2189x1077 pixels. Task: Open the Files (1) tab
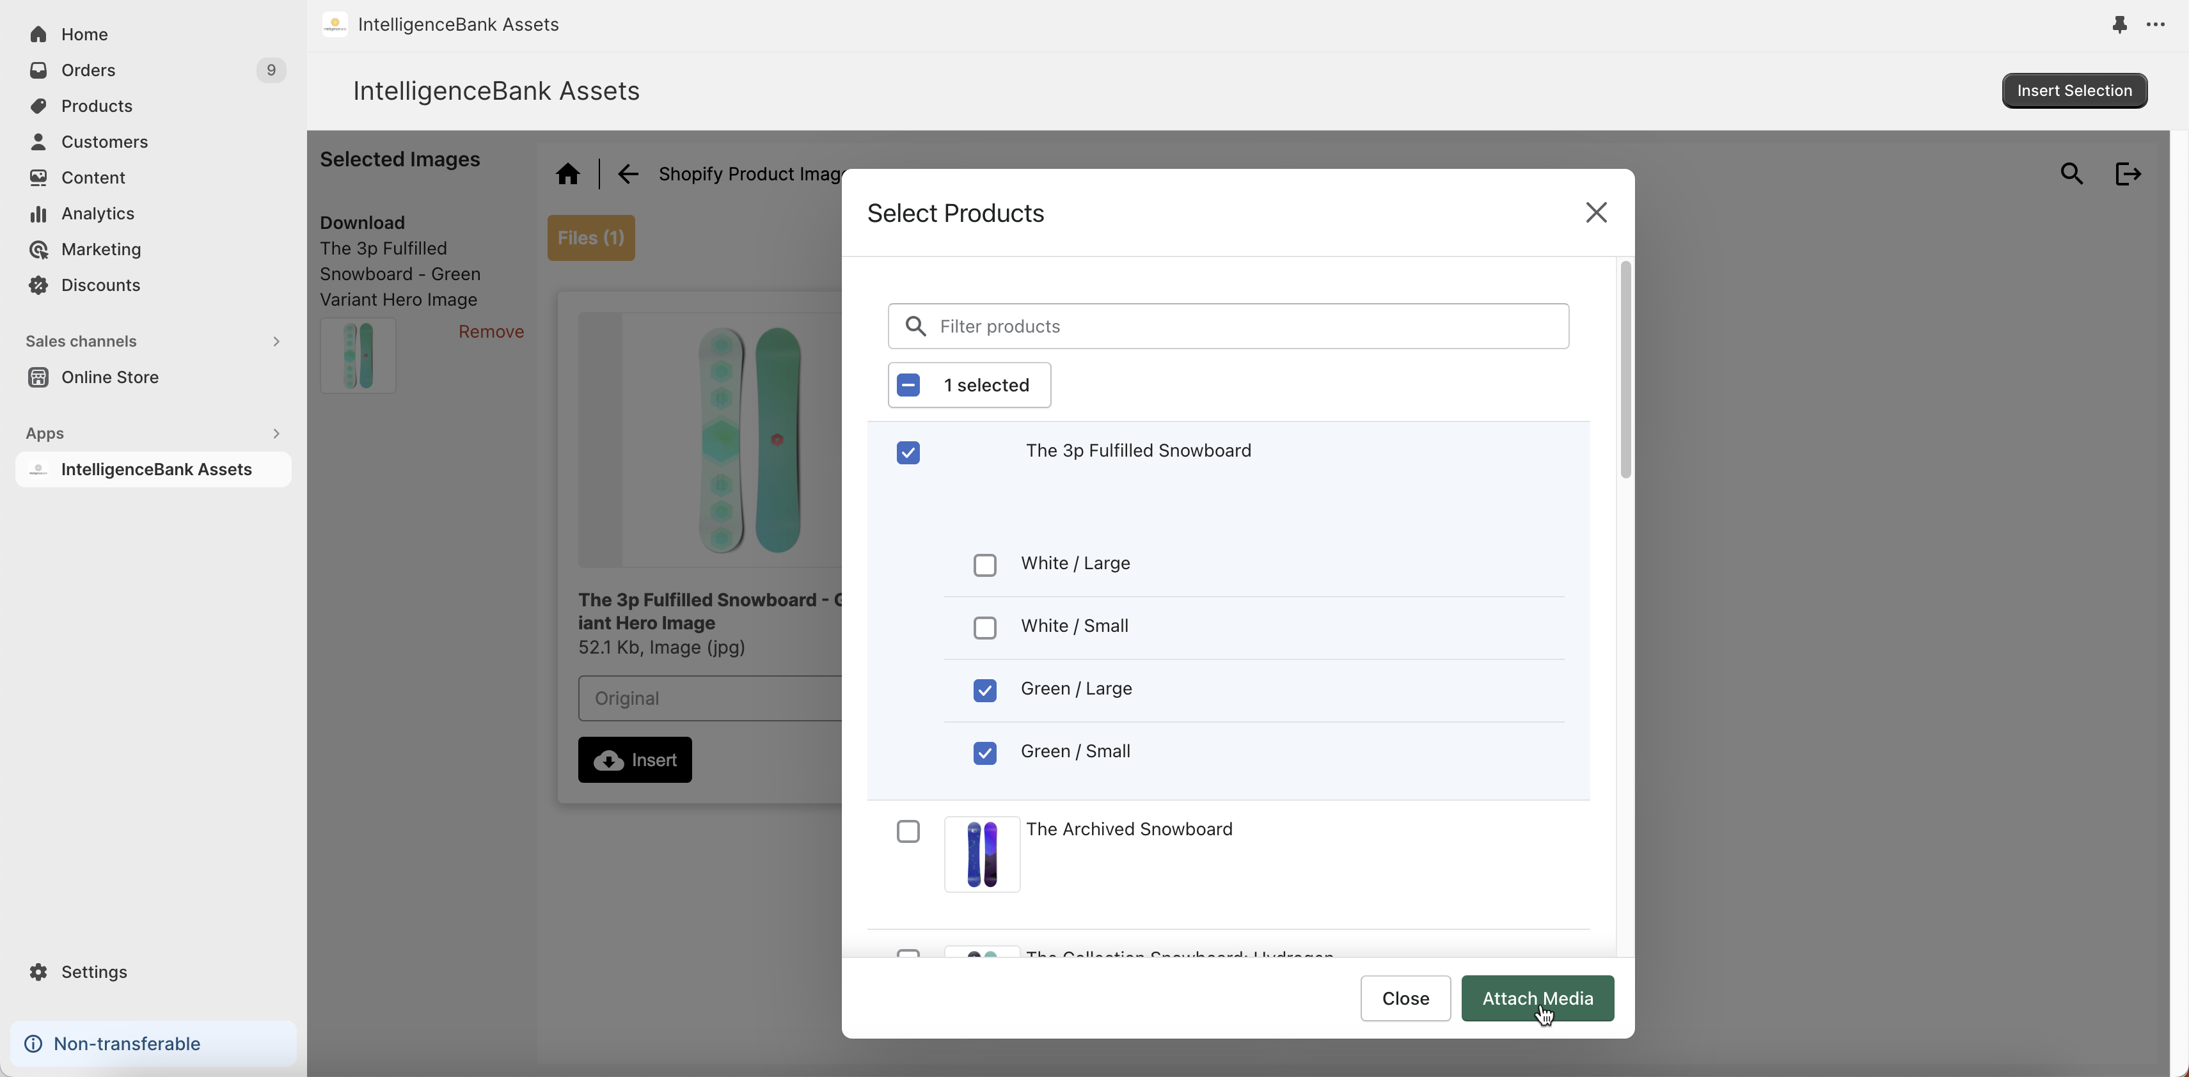(x=590, y=238)
